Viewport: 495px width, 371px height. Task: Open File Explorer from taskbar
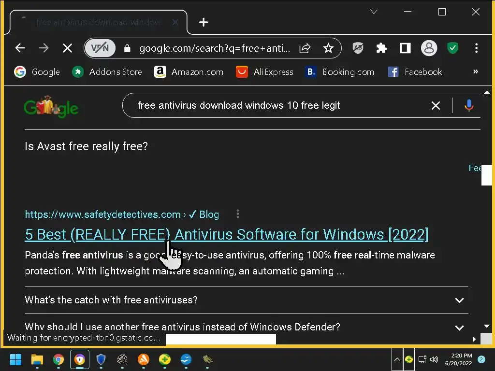37,359
